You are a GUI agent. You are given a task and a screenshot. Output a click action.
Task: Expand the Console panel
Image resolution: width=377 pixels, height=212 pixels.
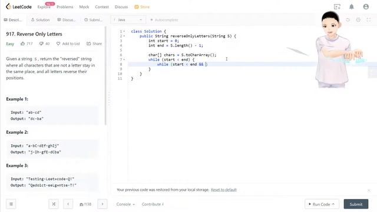pyautogui.click(x=125, y=204)
